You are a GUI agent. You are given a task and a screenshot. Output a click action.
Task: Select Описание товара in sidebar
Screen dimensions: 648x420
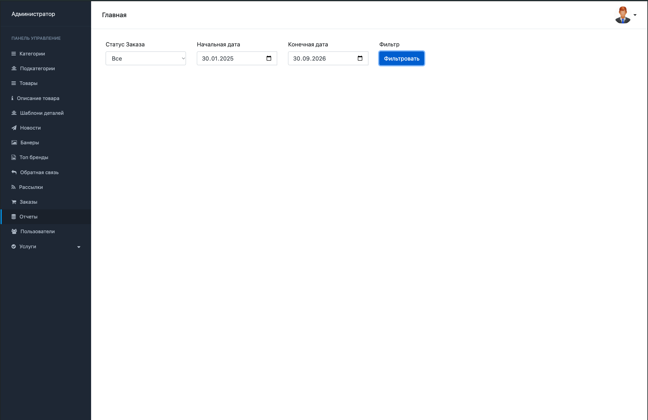pyautogui.click(x=46, y=98)
